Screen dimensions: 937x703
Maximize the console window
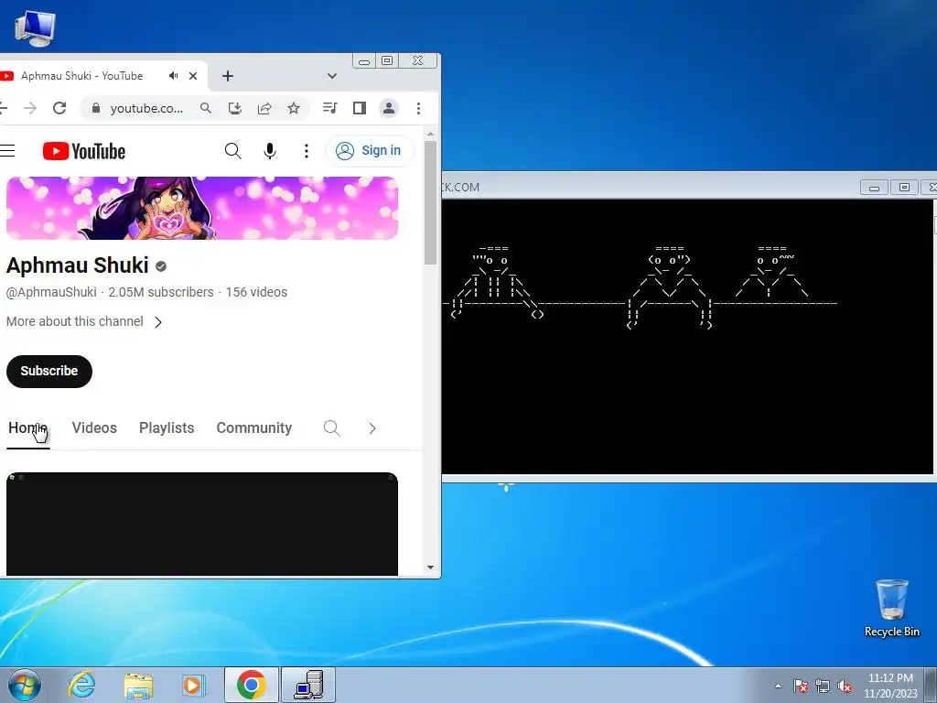[904, 187]
